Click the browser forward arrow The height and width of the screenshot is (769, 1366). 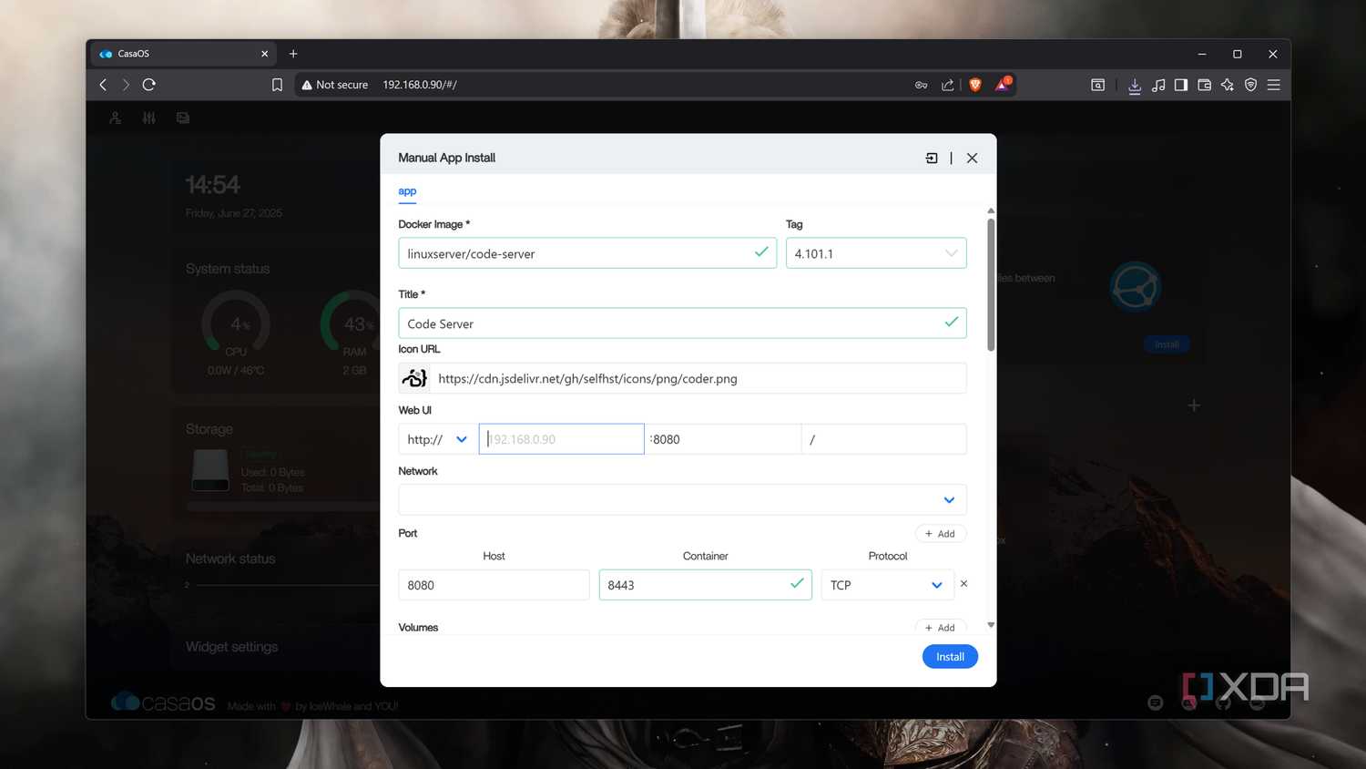126,85
